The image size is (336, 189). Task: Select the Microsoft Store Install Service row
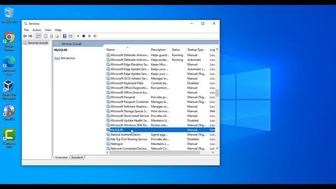tap(160, 116)
